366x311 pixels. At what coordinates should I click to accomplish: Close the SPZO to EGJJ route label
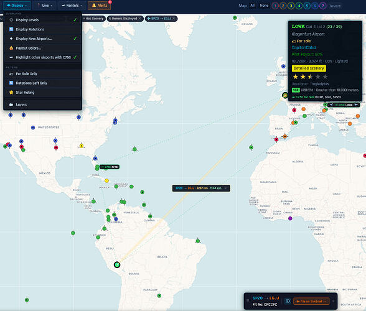[x=225, y=188]
